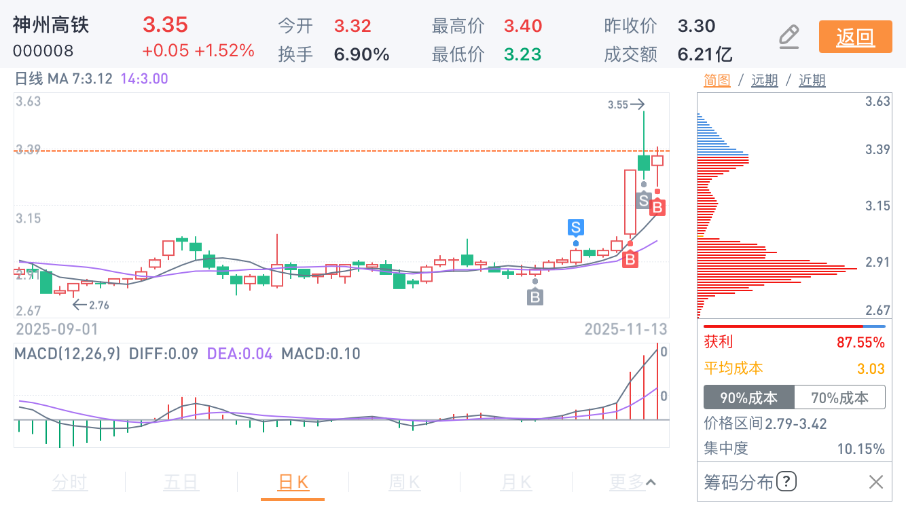Click the tall green candle with 3.55 high

coord(643,163)
